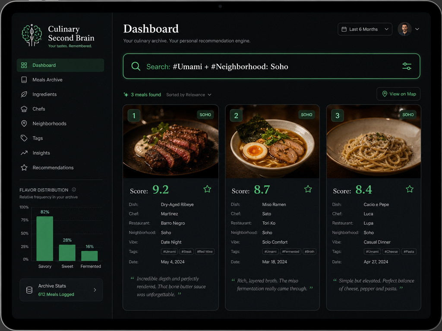Go to Ingredients in the sidebar
Screen dimensions: 442x331
[x=60, y=94]
